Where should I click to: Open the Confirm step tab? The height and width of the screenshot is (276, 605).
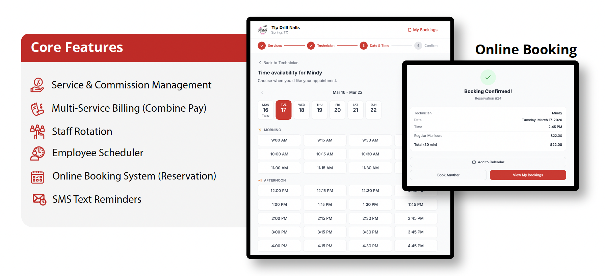click(x=426, y=46)
